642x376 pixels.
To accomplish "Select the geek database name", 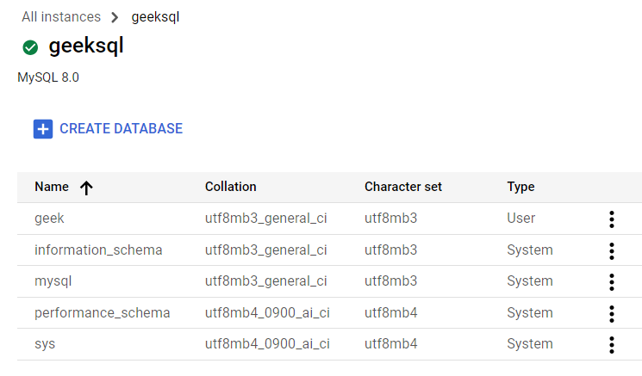I will [49, 219].
